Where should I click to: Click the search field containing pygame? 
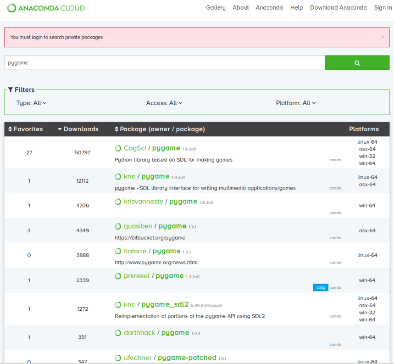[x=164, y=63]
